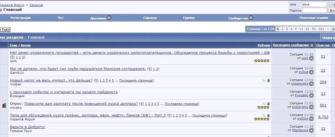Open last post icon in usm row

point(311,58)
